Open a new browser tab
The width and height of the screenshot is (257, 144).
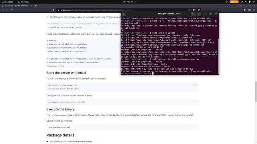click(x=36, y=6)
